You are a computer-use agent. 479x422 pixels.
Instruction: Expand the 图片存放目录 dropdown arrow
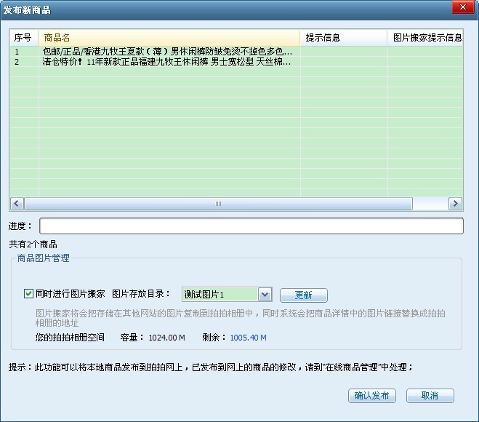[265, 295]
